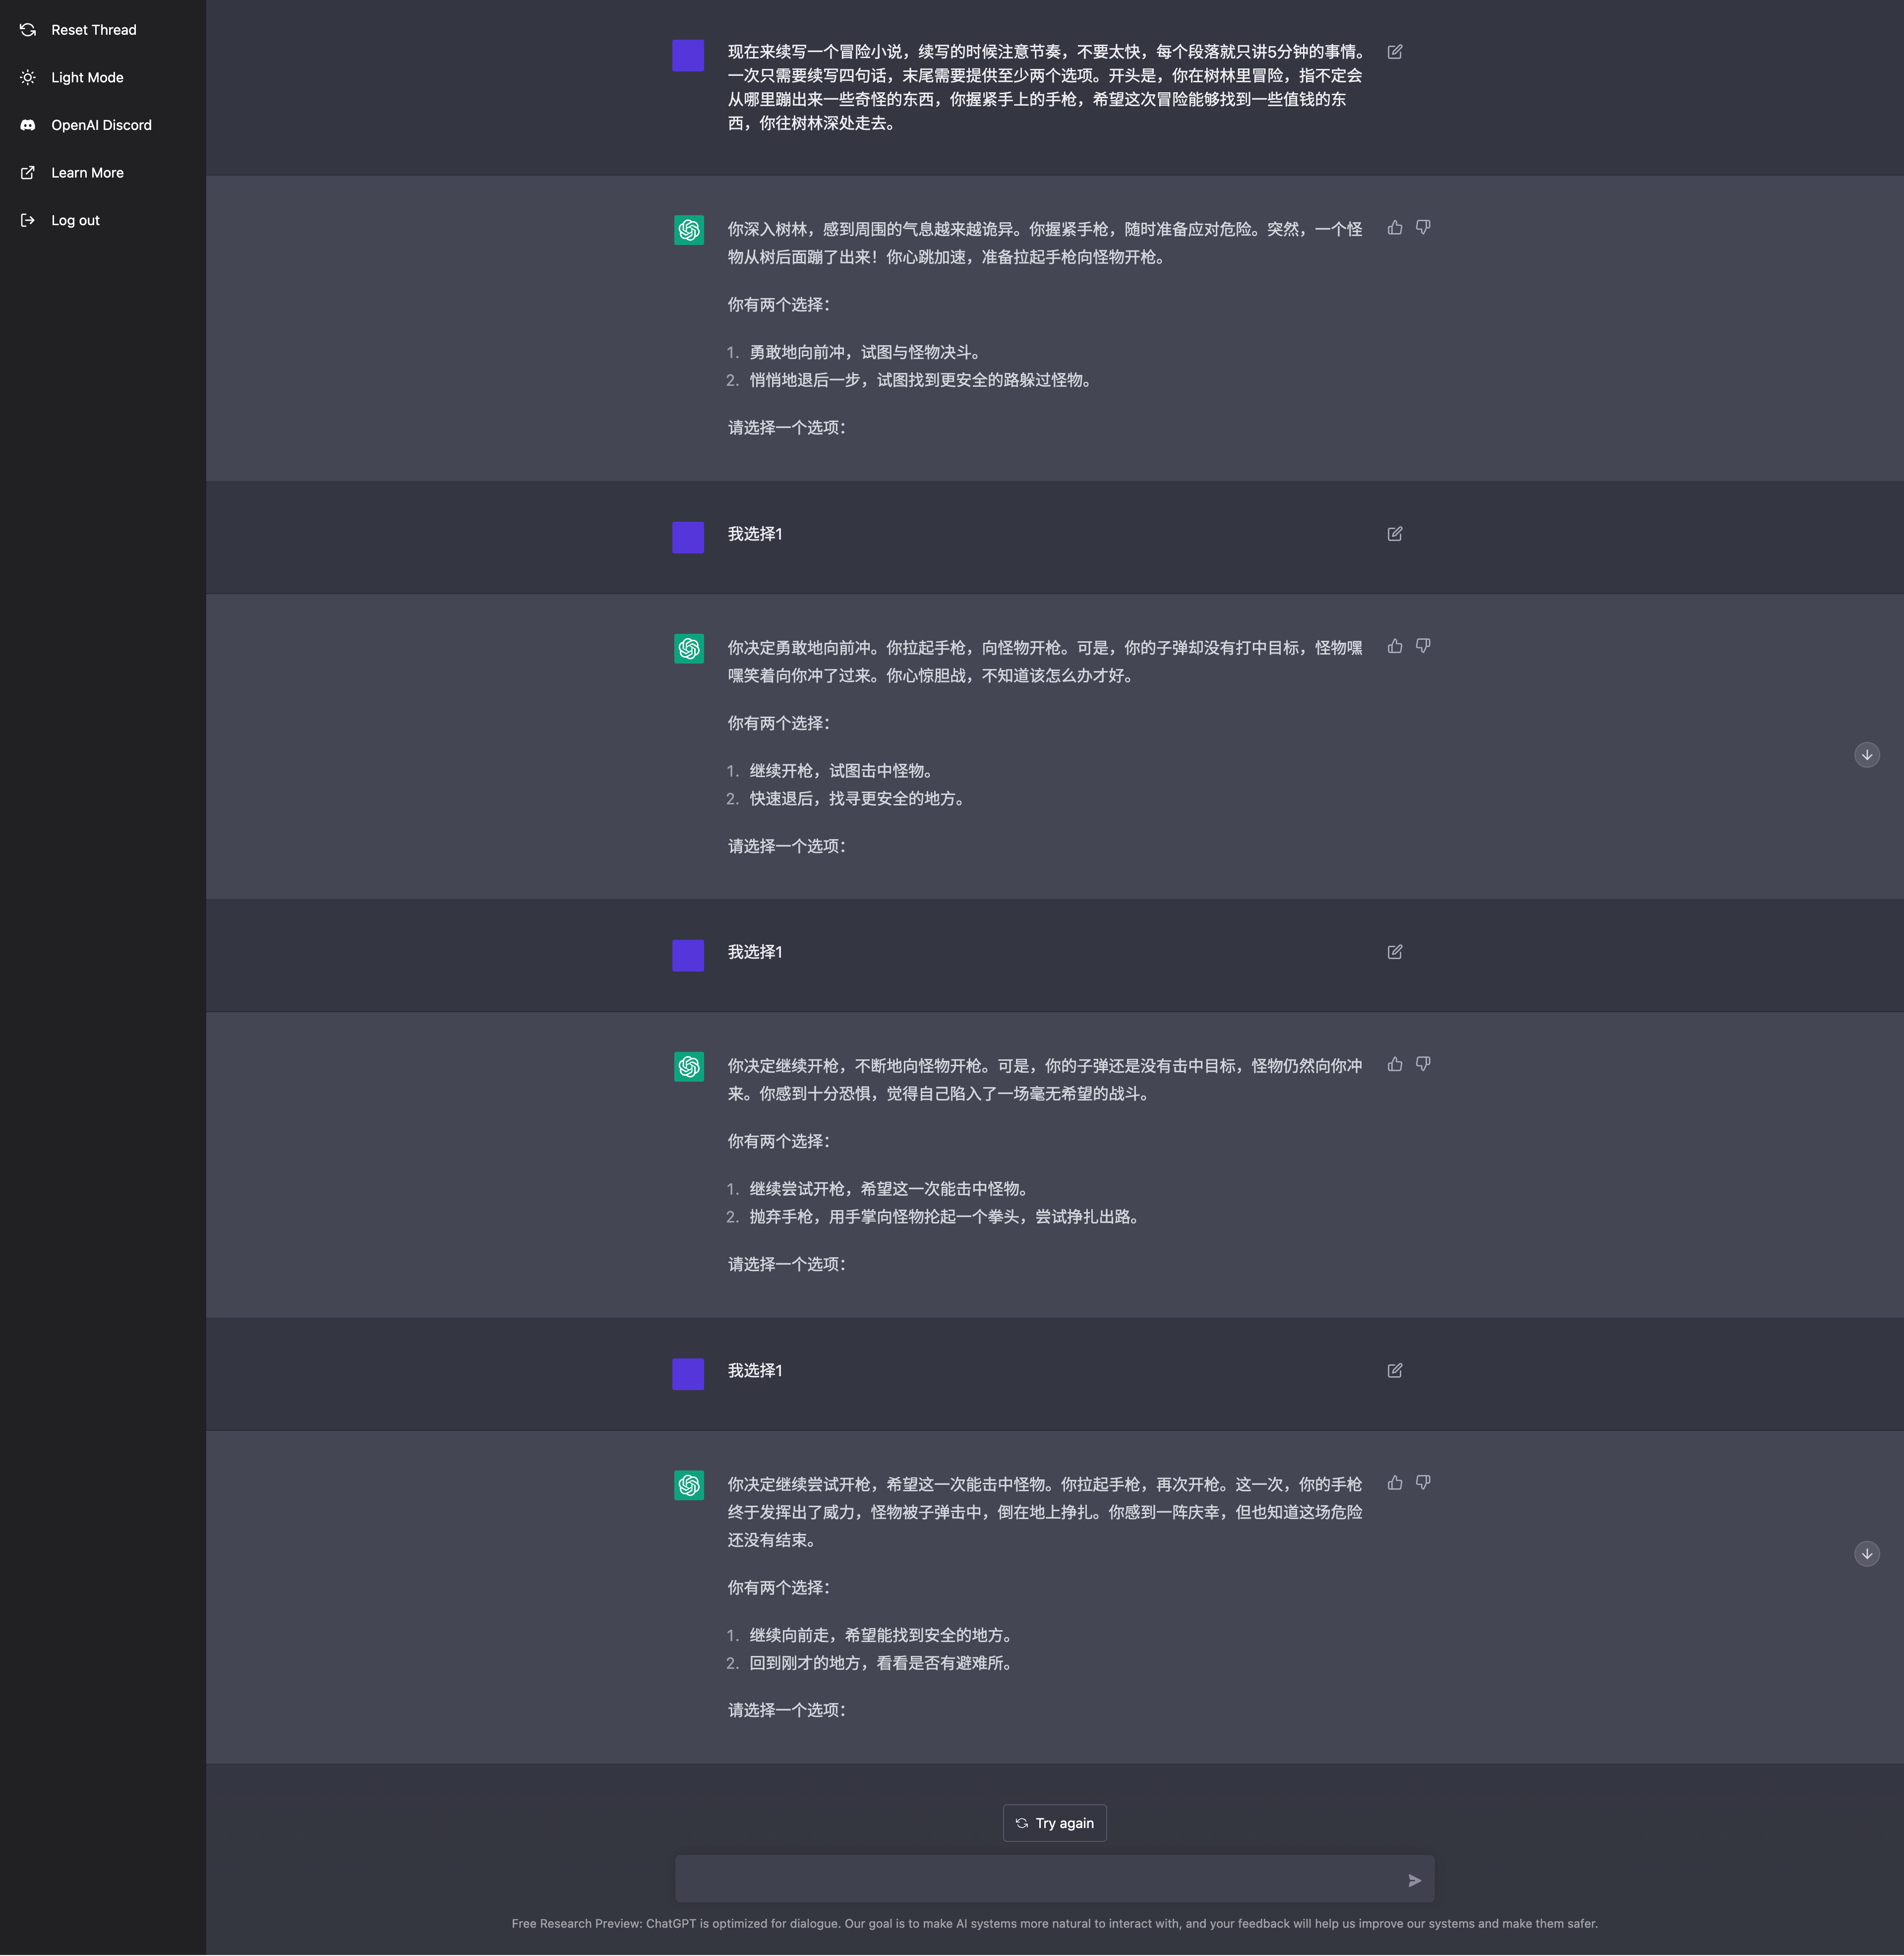Thumbs up the first ChatGPT response
1904x1956 pixels.
tap(1395, 228)
